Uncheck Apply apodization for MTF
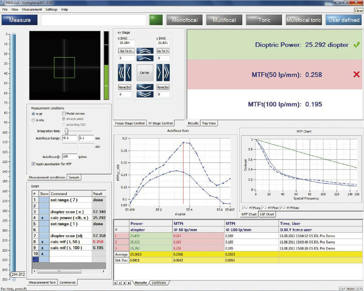364x291 pixels. tap(33, 163)
